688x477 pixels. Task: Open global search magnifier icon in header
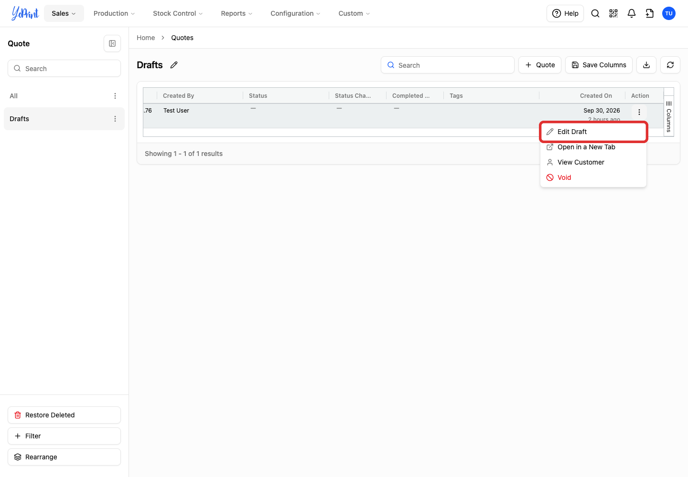[x=595, y=13]
